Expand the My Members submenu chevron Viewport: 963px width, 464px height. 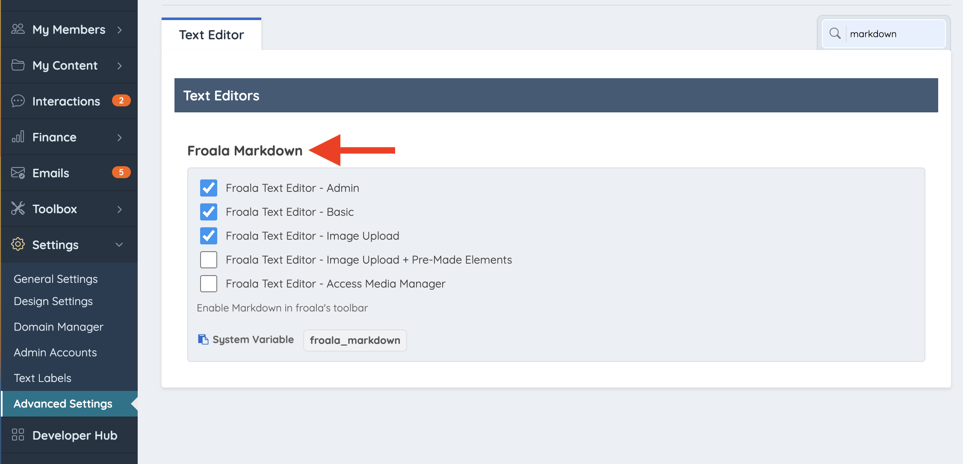click(120, 29)
